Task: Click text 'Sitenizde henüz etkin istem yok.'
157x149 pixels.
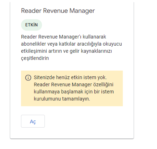Action: tap(70, 77)
